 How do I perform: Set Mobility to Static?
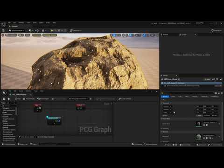(x=199, y=116)
